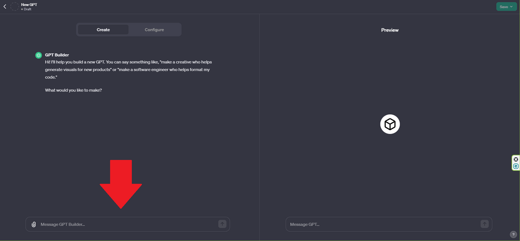Click the 'GPT Builder' sender name

pyautogui.click(x=57, y=55)
